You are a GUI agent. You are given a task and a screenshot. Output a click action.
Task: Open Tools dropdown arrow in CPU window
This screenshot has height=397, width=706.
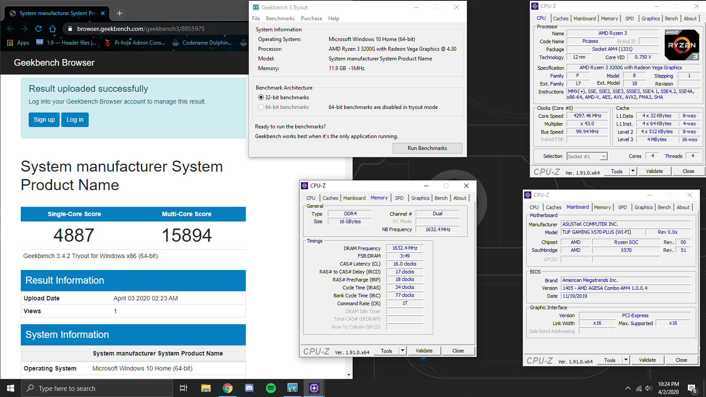633,171
